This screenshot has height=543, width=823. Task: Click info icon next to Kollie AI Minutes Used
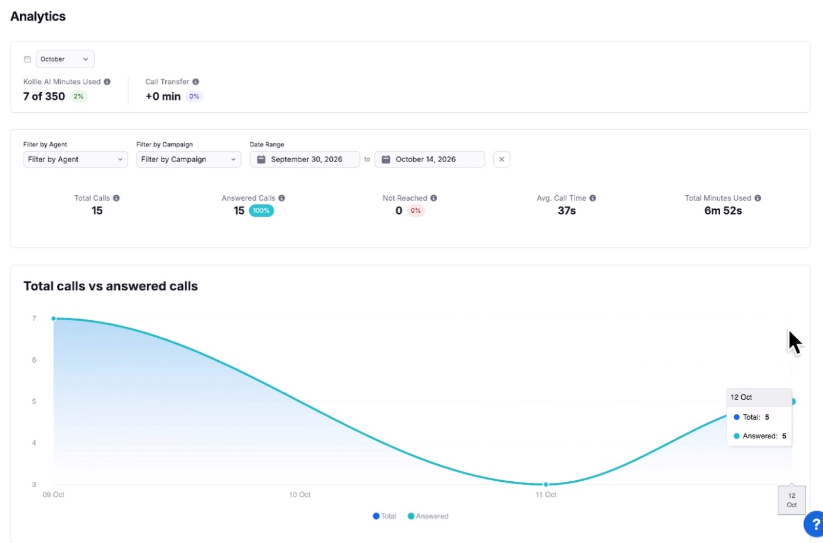[x=107, y=82]
